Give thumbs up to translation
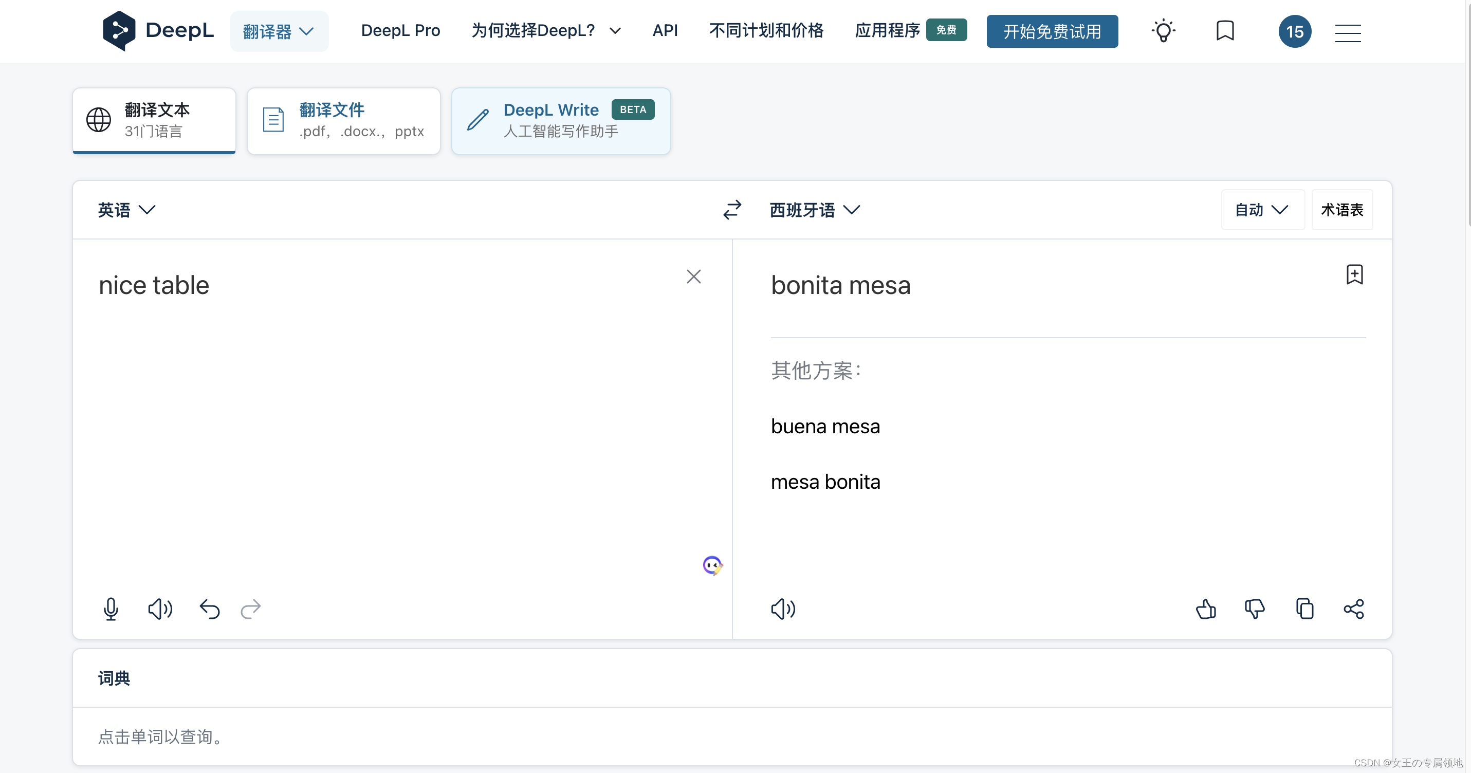 click(x=1205, y=609)
